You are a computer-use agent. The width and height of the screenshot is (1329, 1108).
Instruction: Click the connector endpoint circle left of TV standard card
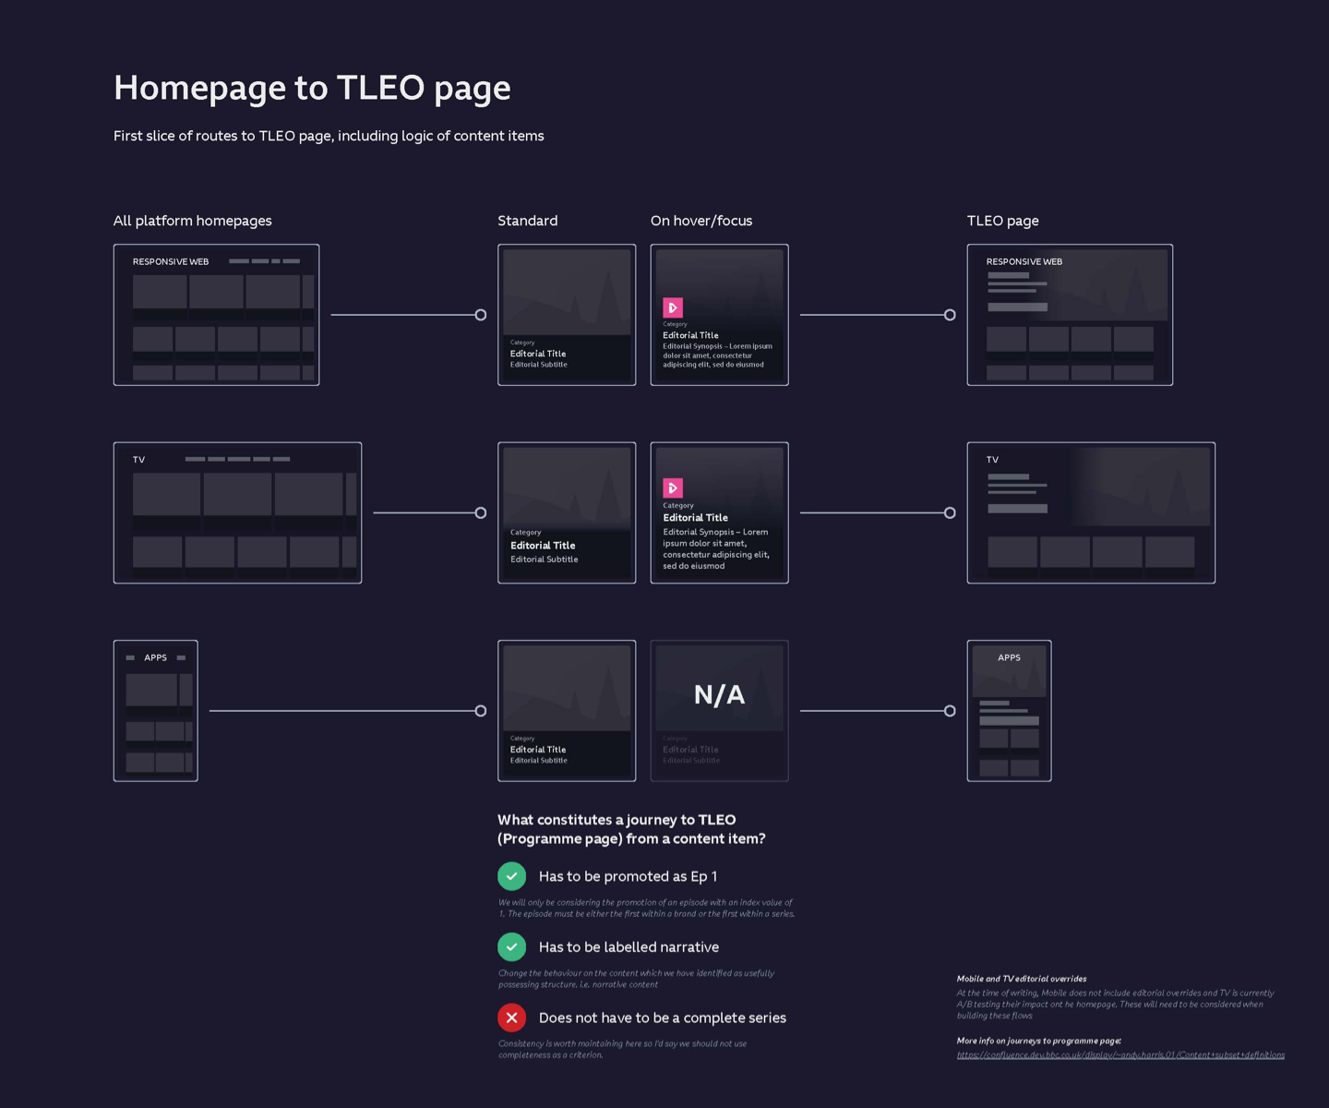[481, 512]
